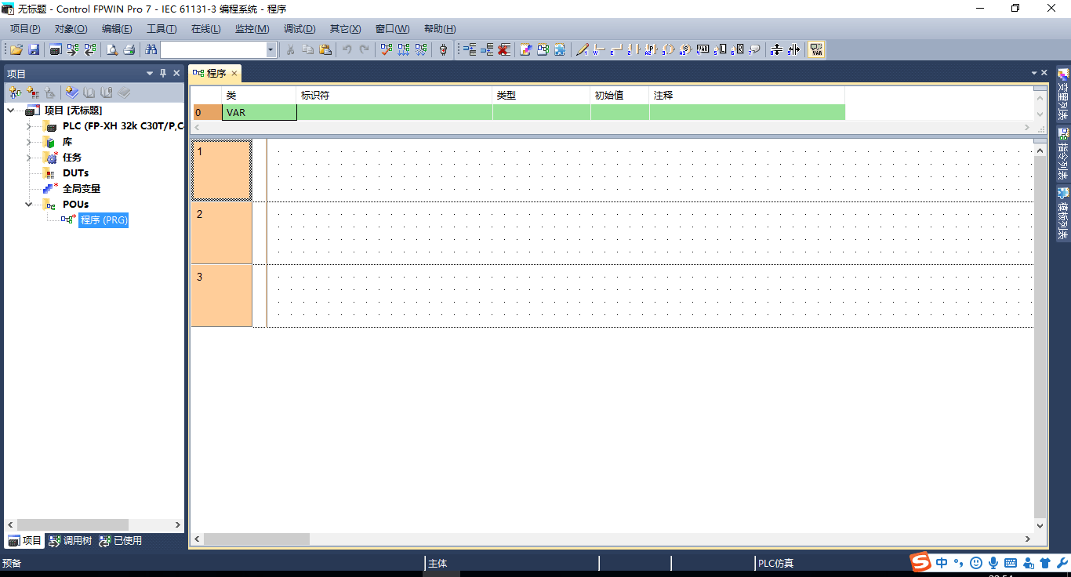1071x577 pixels.
Task: Select network 1 header block
Action: (221, 170)
